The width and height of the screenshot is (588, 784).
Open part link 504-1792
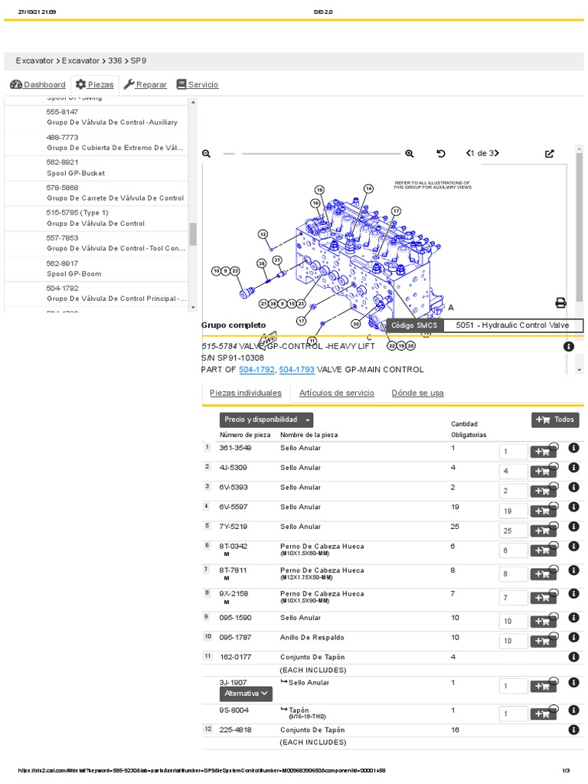coord(256,370)
